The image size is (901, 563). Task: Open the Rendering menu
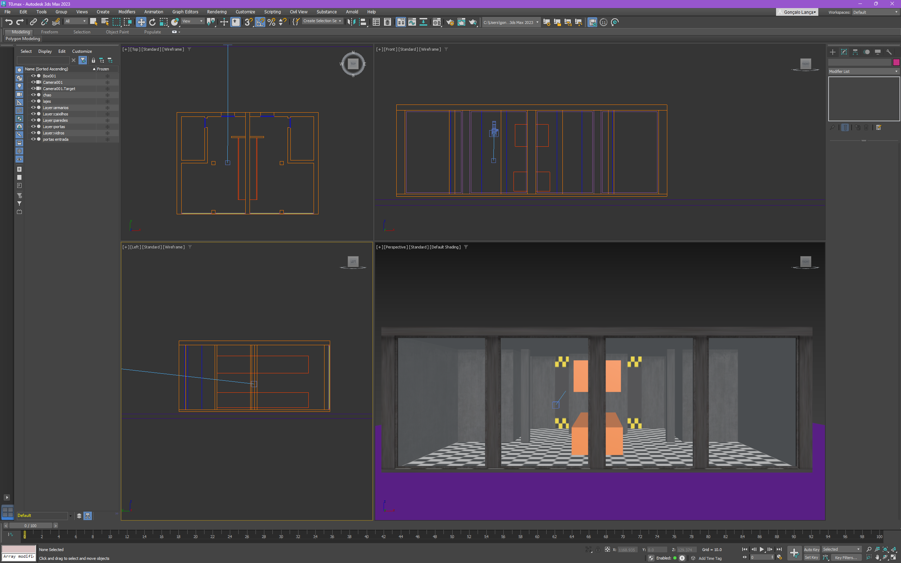tap(217, 12)
